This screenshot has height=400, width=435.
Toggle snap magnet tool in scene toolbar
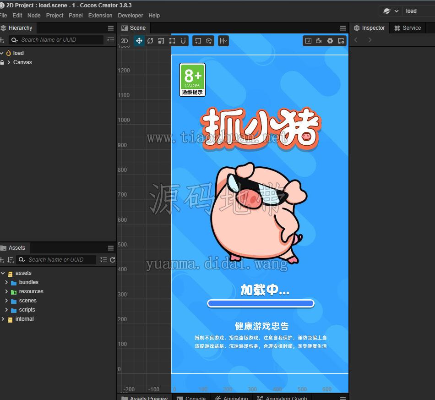(x=183, y=41)
